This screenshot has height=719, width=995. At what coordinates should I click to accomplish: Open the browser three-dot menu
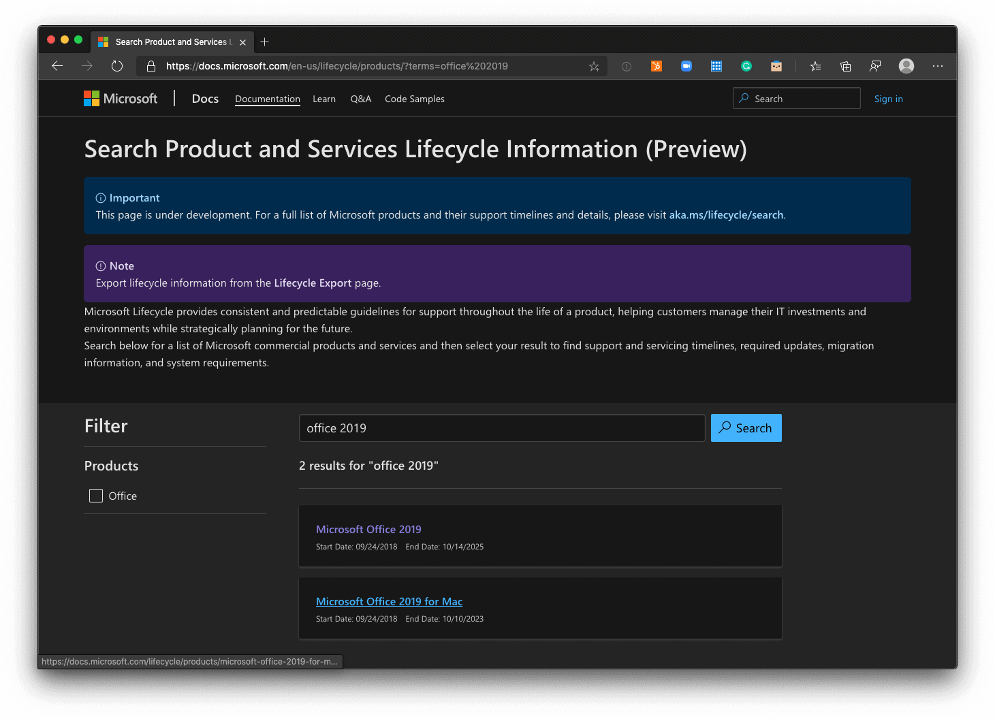(x=938, y=66)
